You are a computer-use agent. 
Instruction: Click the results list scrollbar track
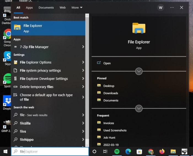click(87, 80)
